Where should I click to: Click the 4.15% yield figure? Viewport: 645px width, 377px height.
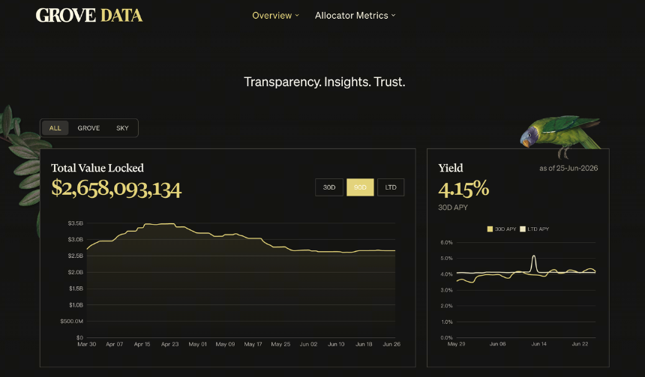[463, 189]
